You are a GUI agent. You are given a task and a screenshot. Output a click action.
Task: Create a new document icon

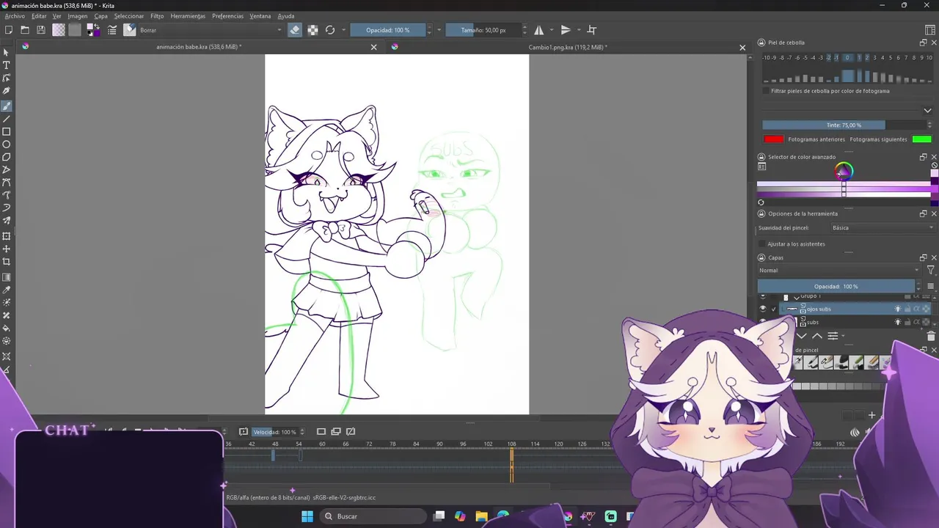click(x=9, y=30)
